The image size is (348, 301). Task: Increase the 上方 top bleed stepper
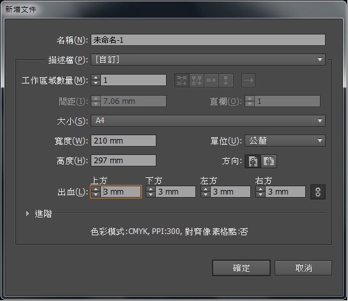96,189
